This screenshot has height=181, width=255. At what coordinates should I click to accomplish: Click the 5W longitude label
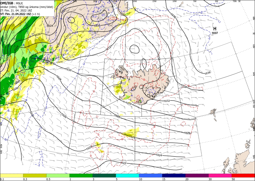click(x=195, y=1)
